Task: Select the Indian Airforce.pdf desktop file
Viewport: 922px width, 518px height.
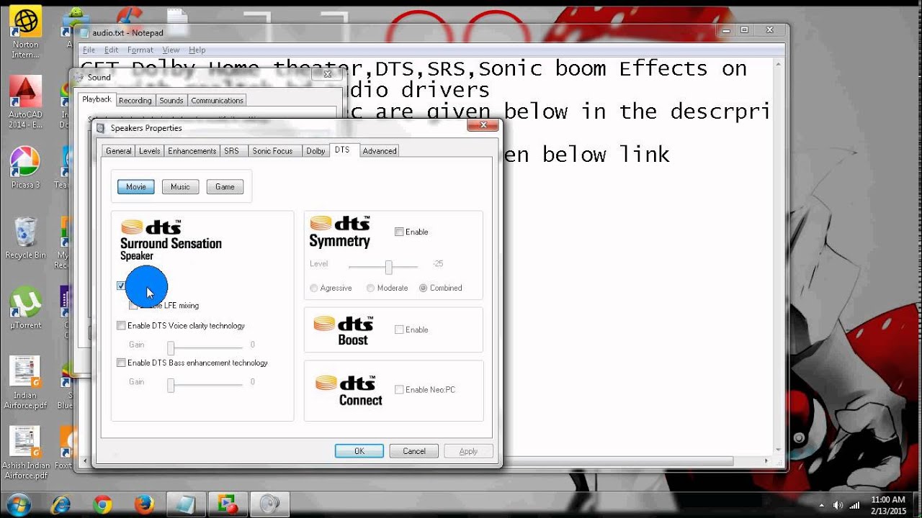Action: pyautogui.click(x=26, y=383)
